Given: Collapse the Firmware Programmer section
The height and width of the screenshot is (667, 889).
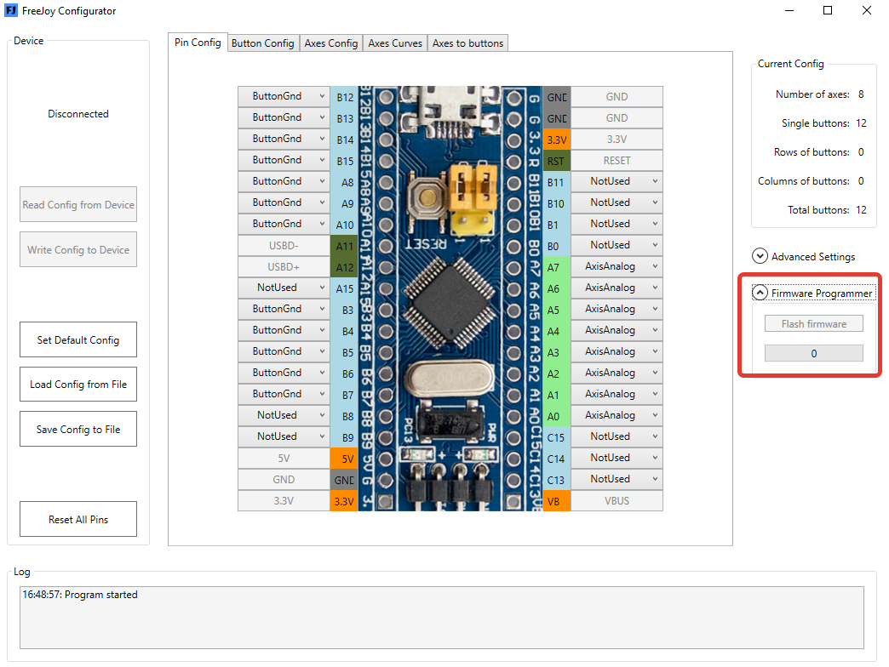Looking at the screenshot, I should coord(760,293).
